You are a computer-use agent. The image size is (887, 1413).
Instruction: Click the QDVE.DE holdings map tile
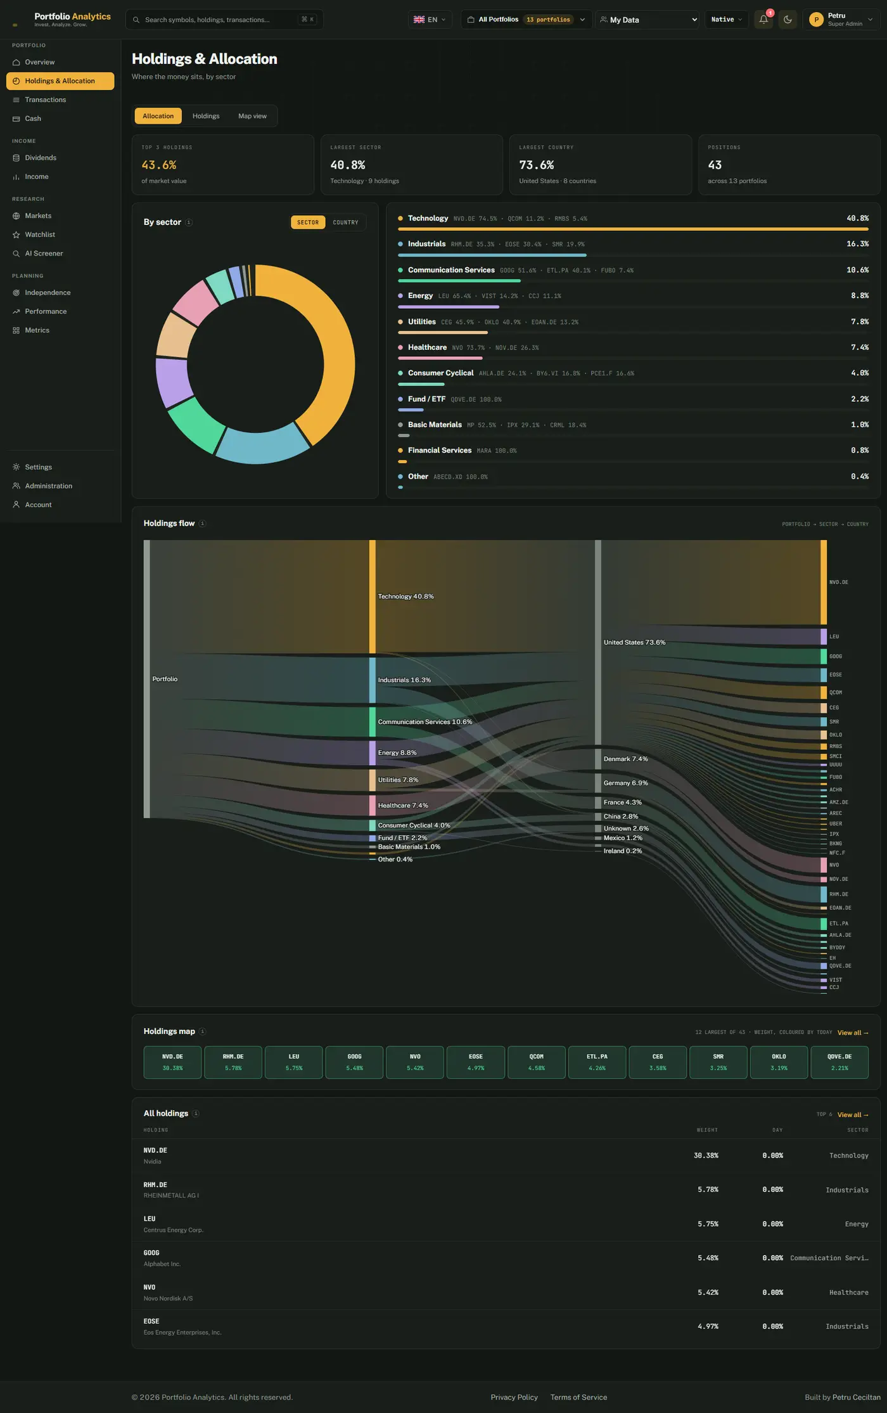(x=839, y=1062)
